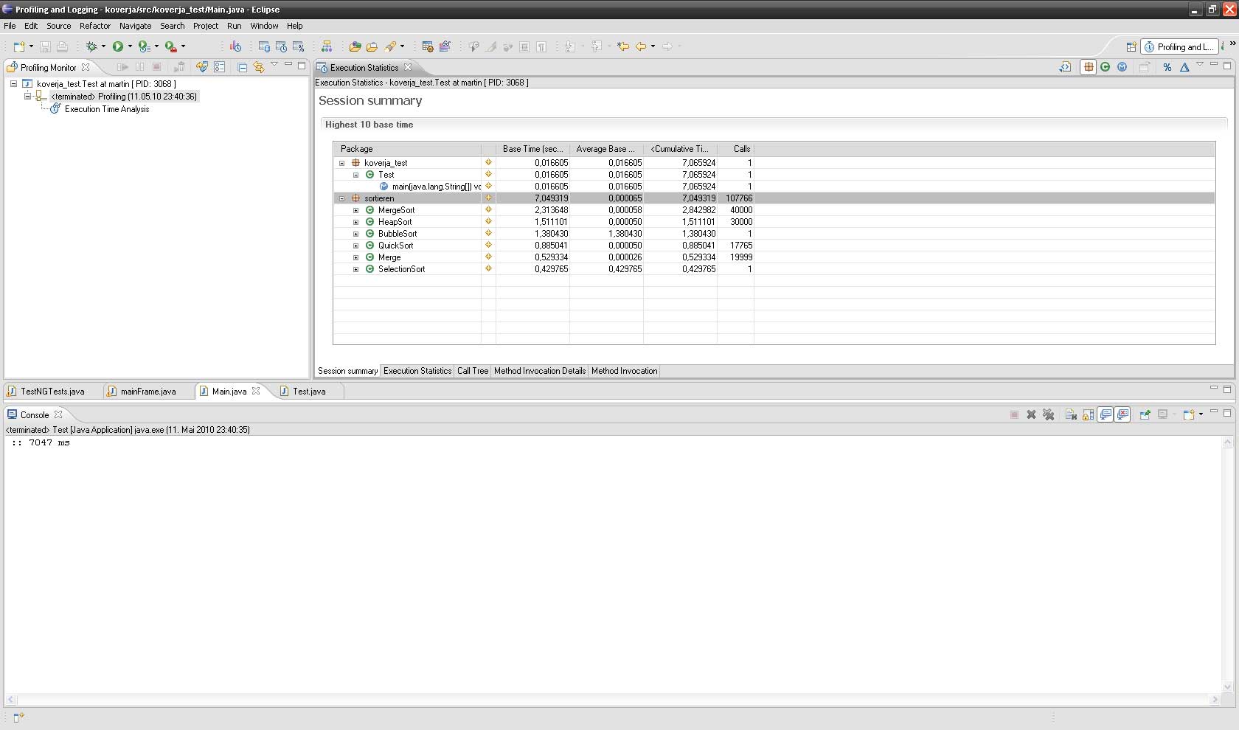Viewport: 1239px width, 730px height.
Task: Click the console vertical scrollbar
Action: 1227,566
